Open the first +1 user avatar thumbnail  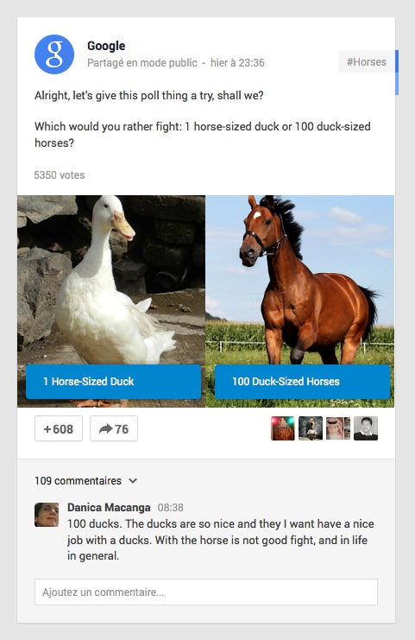point(282,428)
